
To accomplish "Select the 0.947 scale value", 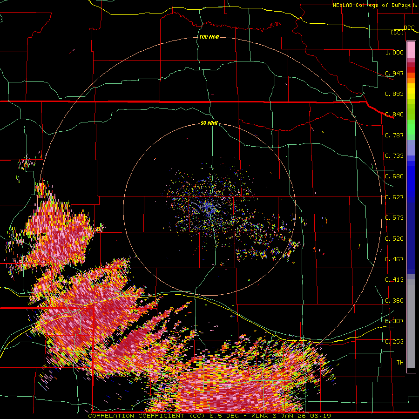I will click(394, 73).
